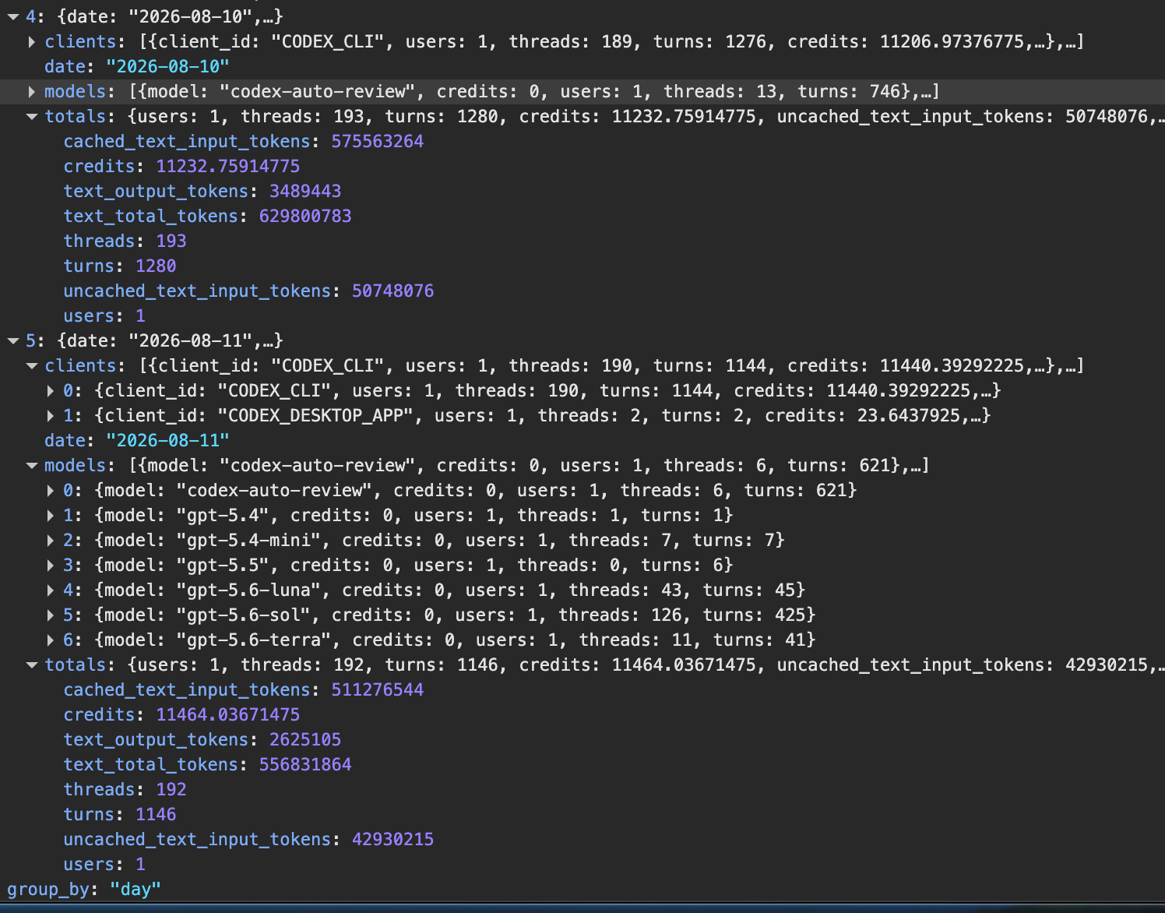Select the property row reading threads: 193
The height and width of the screenshot is (913, 1165).
click(125, 241)
